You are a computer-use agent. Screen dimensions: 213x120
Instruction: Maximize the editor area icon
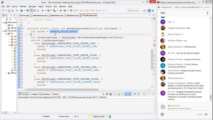tap(153, 16)
